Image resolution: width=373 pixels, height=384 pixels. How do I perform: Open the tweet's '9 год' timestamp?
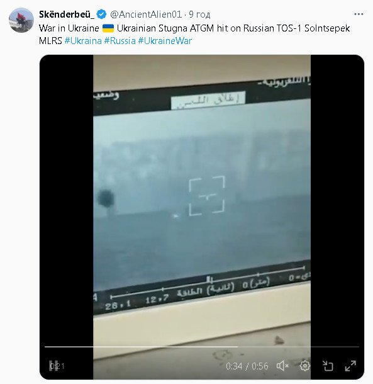199,14
